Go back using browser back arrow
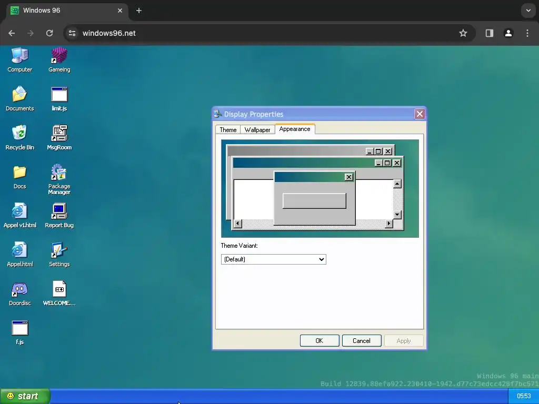 12,33
